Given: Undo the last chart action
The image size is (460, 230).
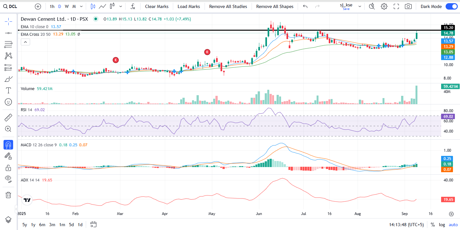Looking at the screenshot, I should [x=305, y=6].
